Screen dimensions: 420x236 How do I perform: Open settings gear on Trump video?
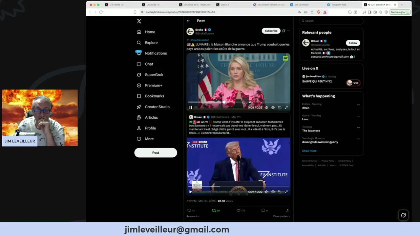(273, 192)
